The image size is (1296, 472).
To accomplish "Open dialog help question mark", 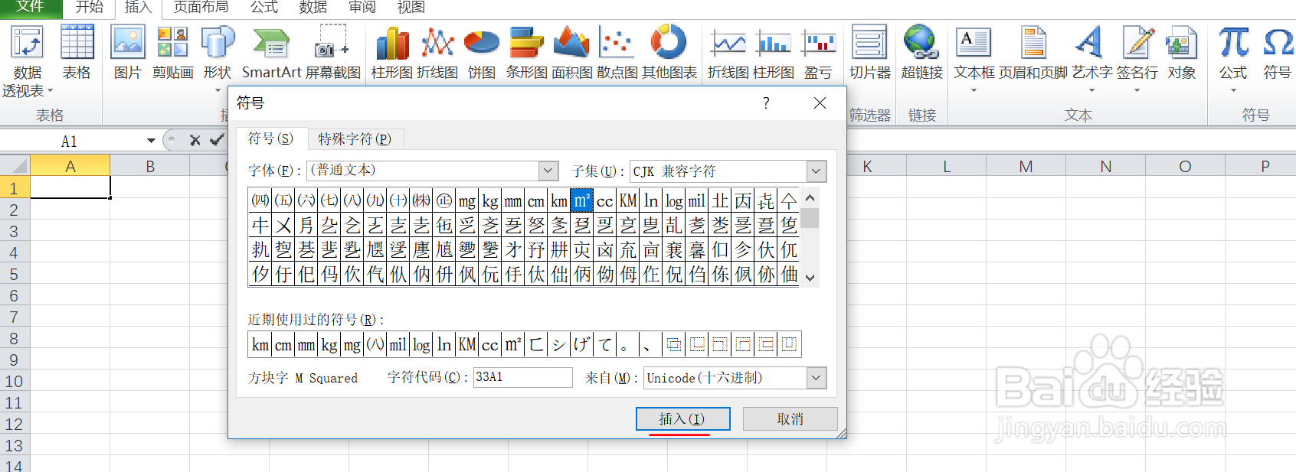I will [766, 103].
